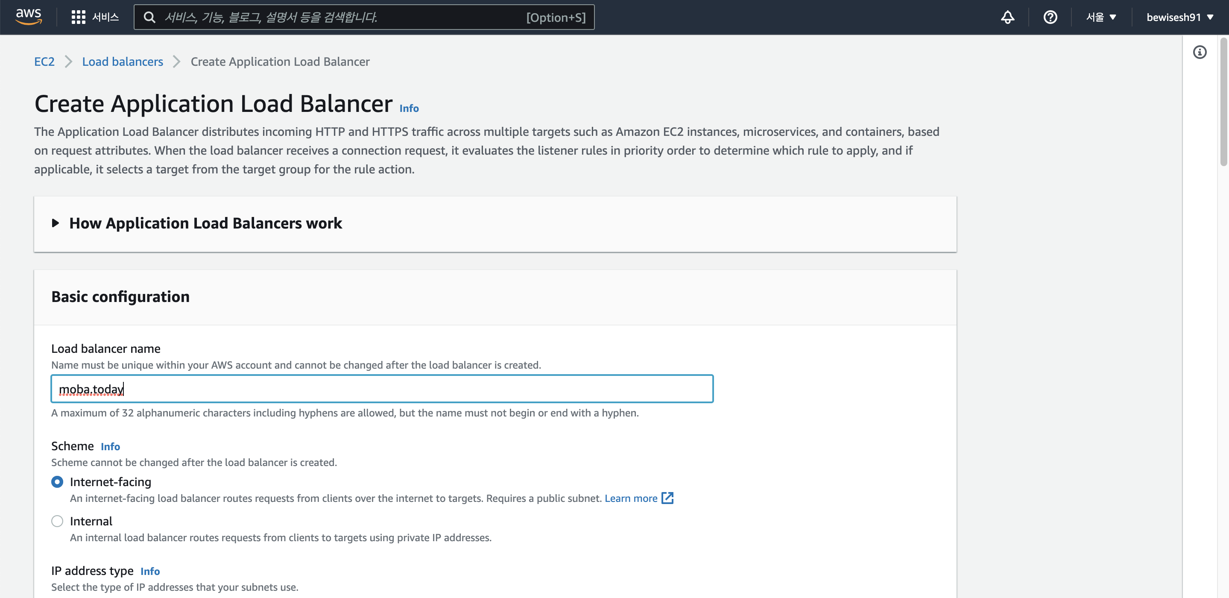Open the bewisesh91 account dropdown

pyautogui.click(x=1179, y=17)
